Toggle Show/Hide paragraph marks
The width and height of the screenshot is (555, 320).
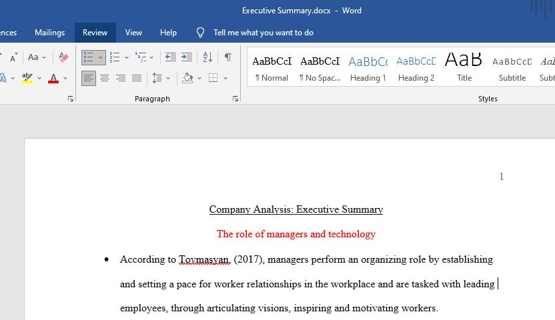[x=228, y=57]
